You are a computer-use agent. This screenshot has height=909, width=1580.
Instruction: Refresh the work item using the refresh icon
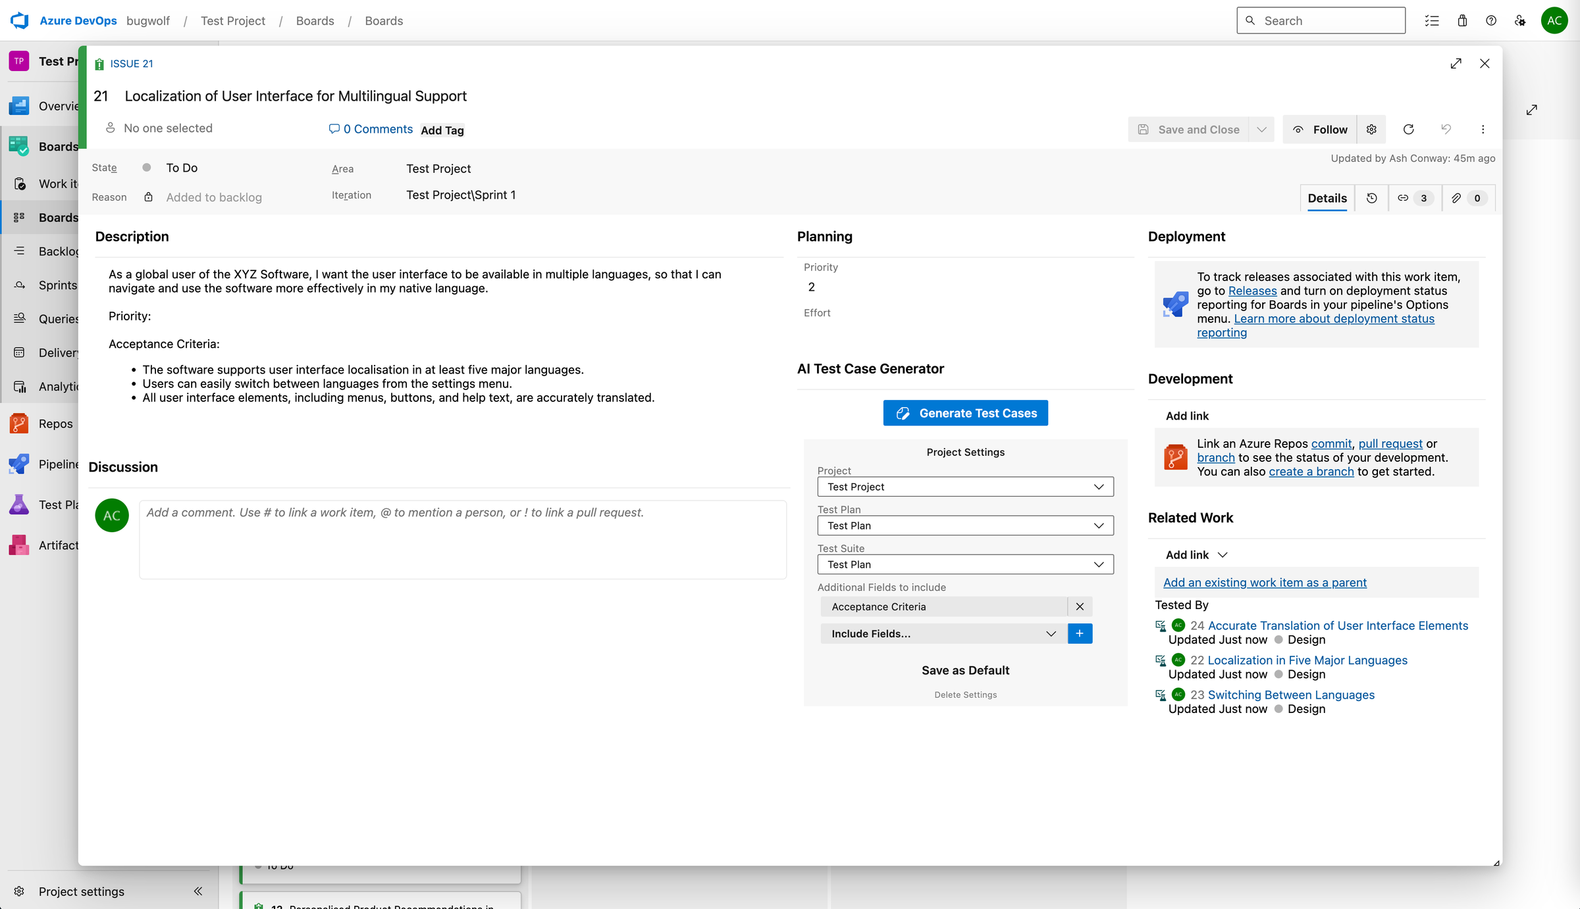coord(1409,129)
